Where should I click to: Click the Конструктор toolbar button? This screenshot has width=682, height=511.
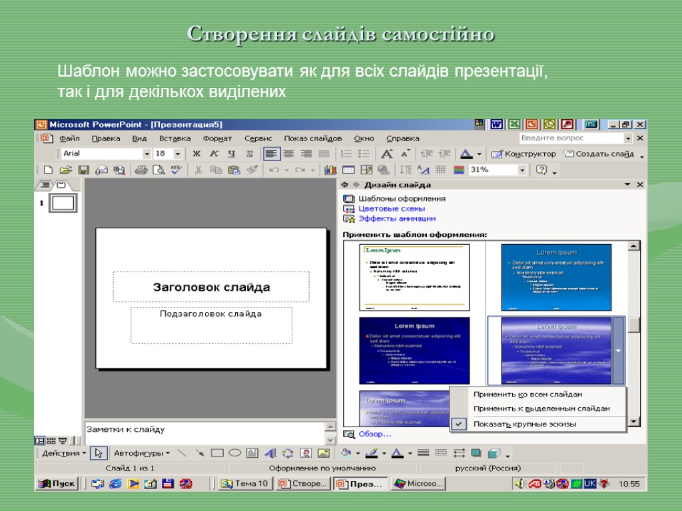tap(523, 154)
